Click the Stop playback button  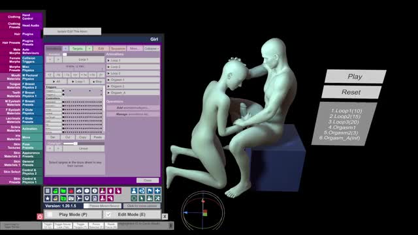tap(97, 81)
